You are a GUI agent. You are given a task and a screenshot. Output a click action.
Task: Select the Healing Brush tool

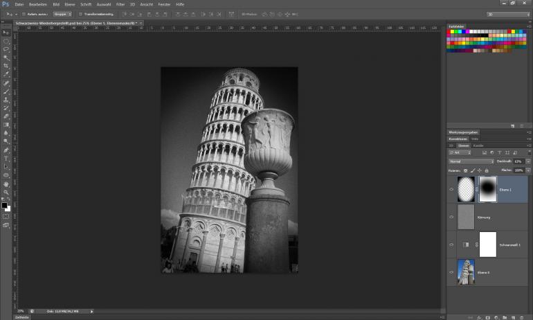point(6,83)
